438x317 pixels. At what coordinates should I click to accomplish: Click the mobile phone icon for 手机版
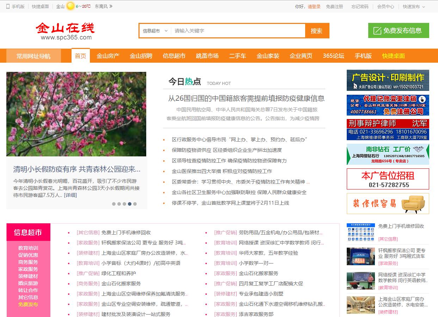(x=8, y=6)
